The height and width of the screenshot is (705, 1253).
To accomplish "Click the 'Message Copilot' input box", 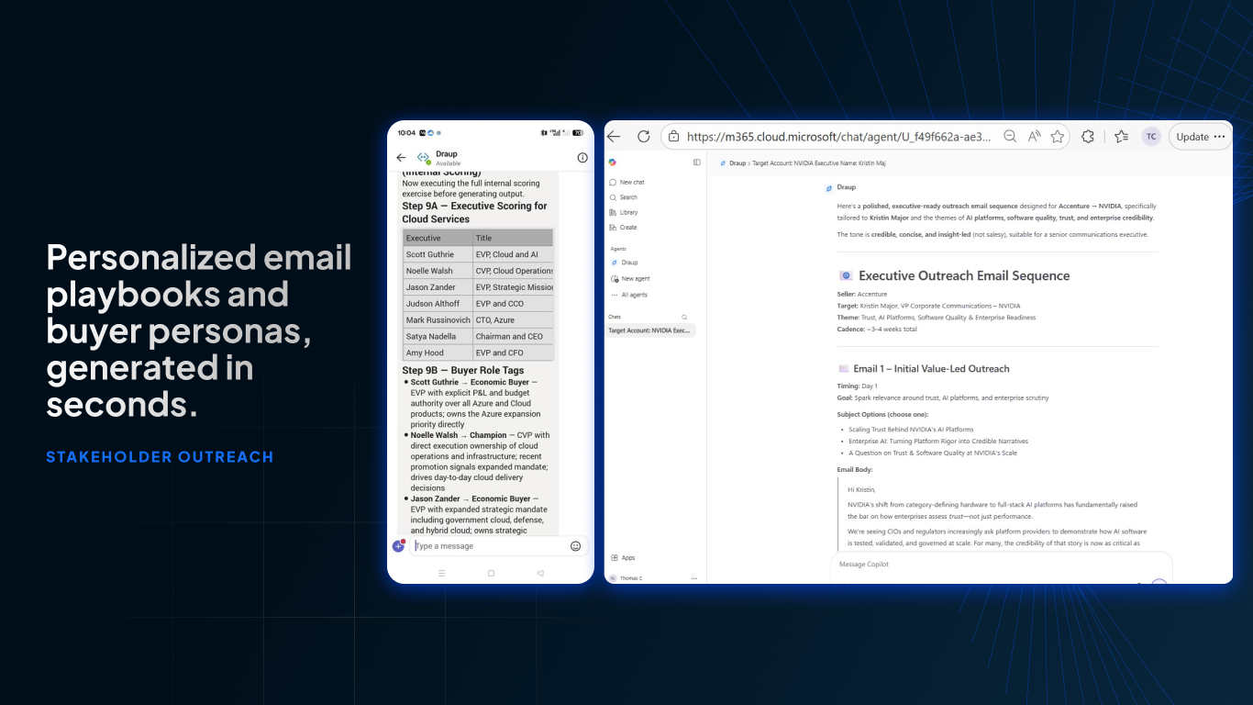I will [1001, 565].
